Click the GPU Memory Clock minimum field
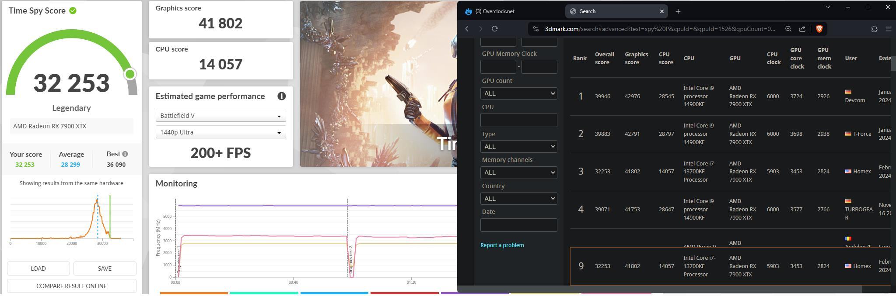Image resolution: width=896 pixels, height=296 pixels. point(498,67)
